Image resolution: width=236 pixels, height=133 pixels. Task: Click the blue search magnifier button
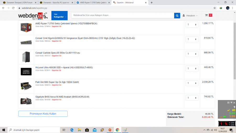point(177,15)
